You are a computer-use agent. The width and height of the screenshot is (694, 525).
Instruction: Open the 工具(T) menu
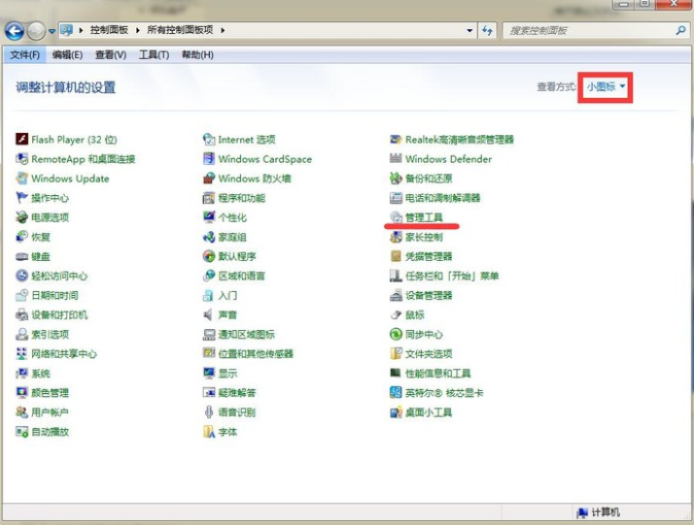[154, 54]
